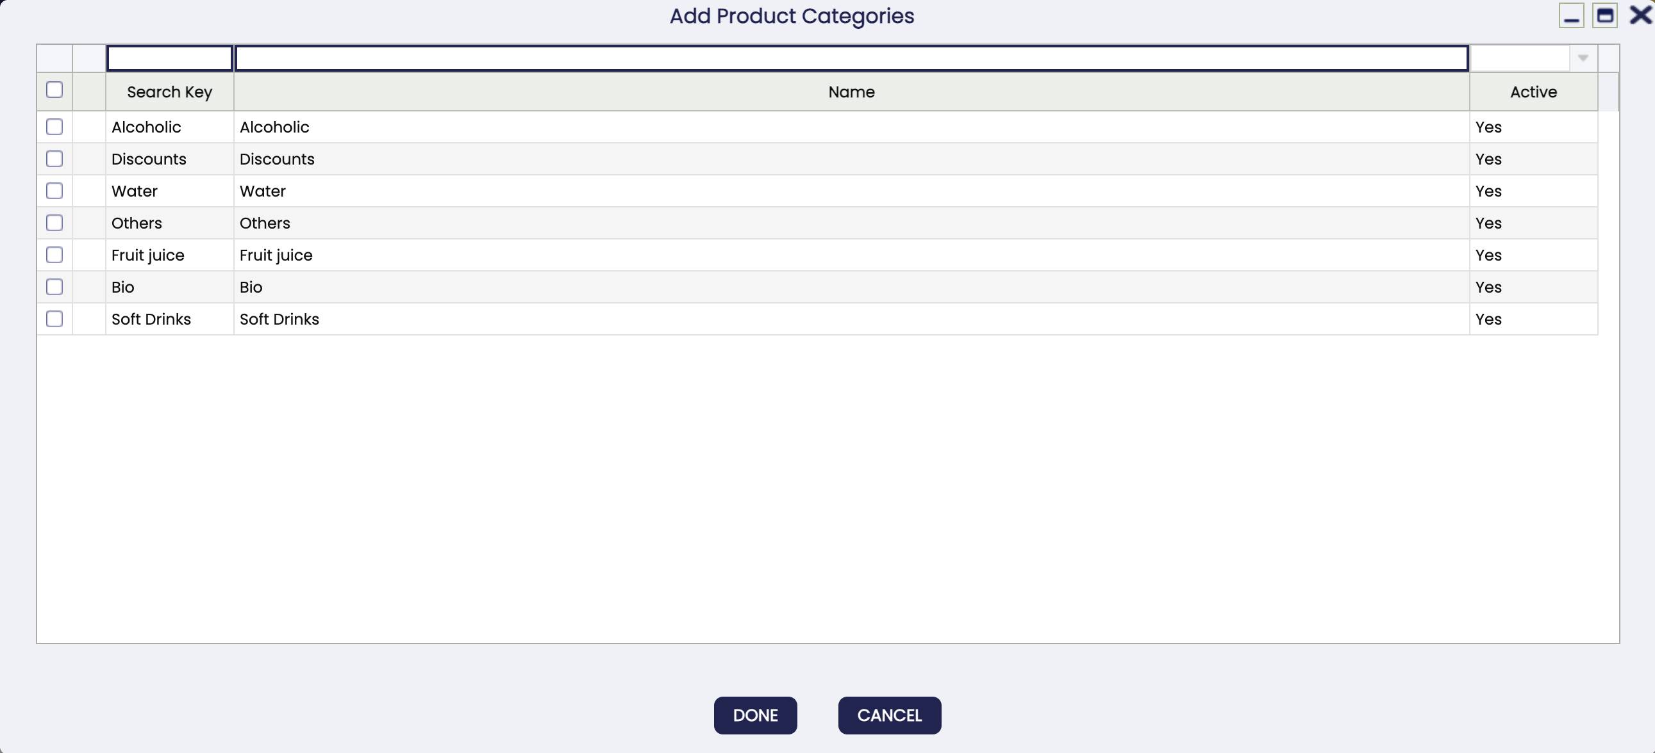Focus the Name filter field
The image size is (1655, 753).
pyautogui.click(x=851, y=58)
